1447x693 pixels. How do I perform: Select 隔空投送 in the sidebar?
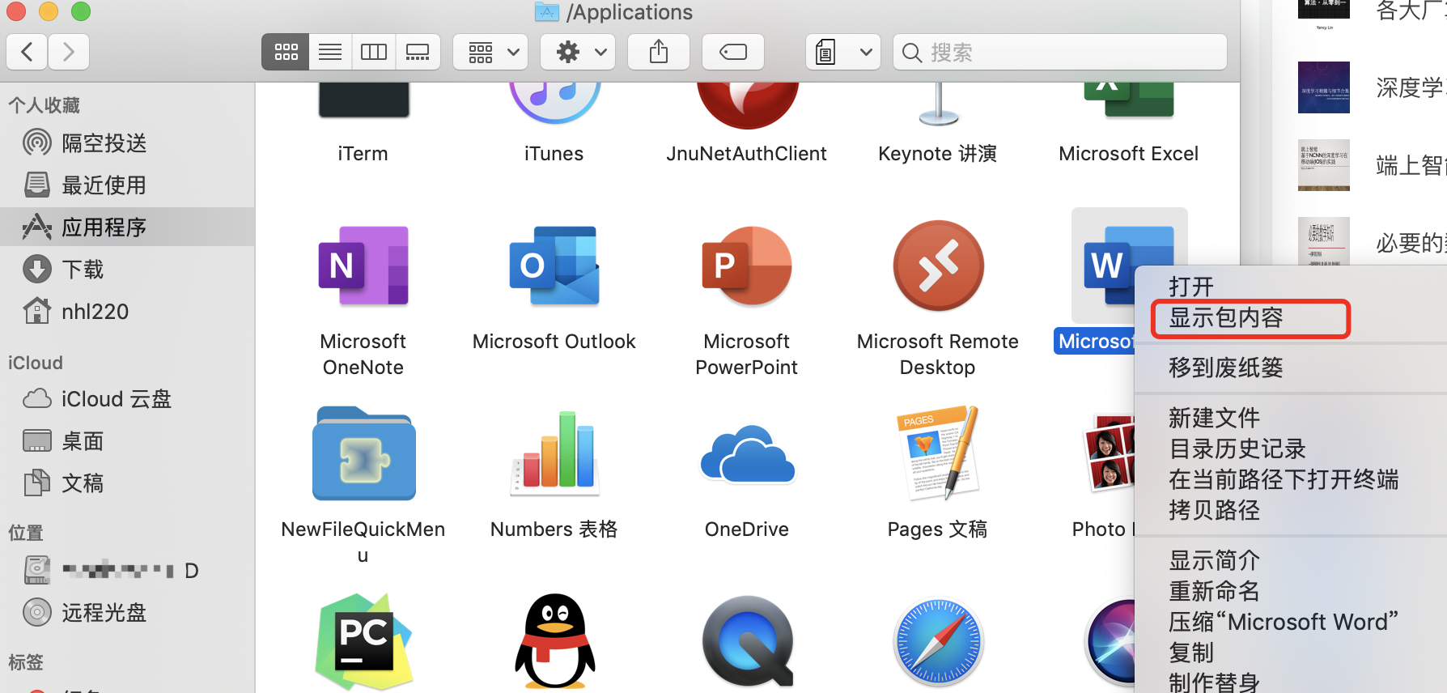pyautogui.click(x=127, y=143)
